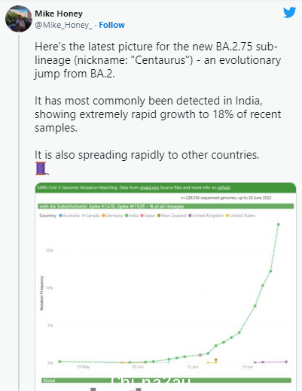302x391 pixels.
Task: Select the Japan pink legend dot
Action: 142,216
